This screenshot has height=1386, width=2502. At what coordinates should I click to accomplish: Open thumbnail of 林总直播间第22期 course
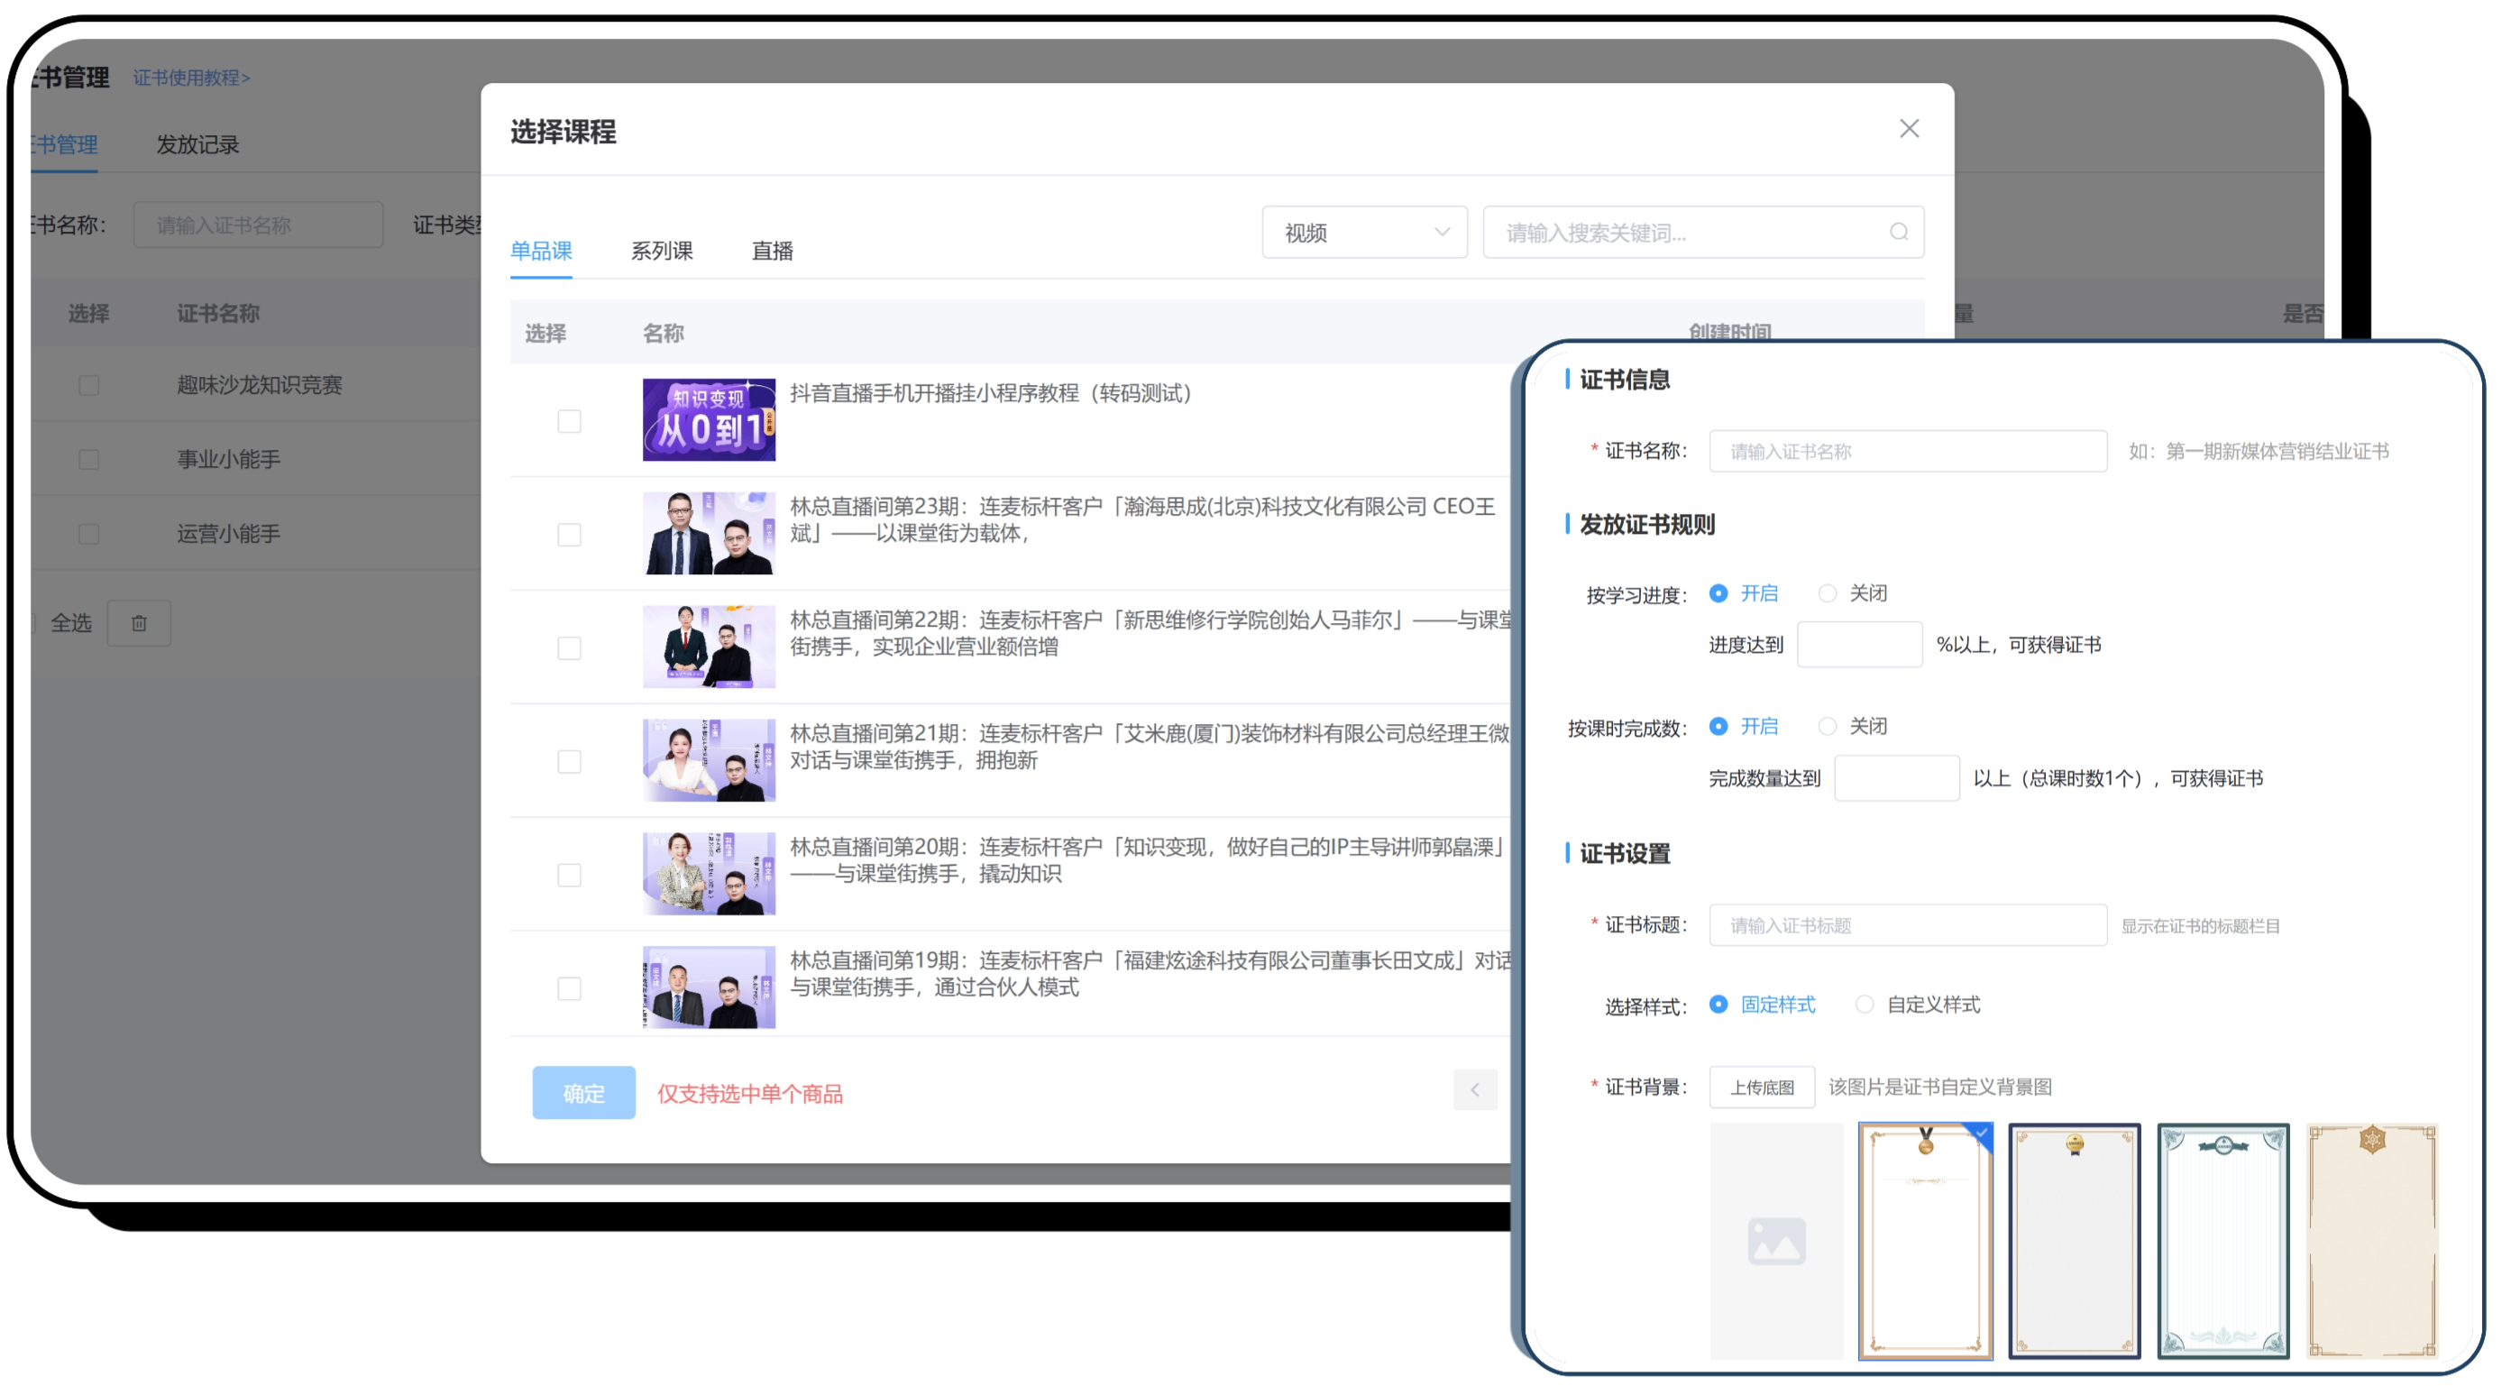(x=709, y=647)
